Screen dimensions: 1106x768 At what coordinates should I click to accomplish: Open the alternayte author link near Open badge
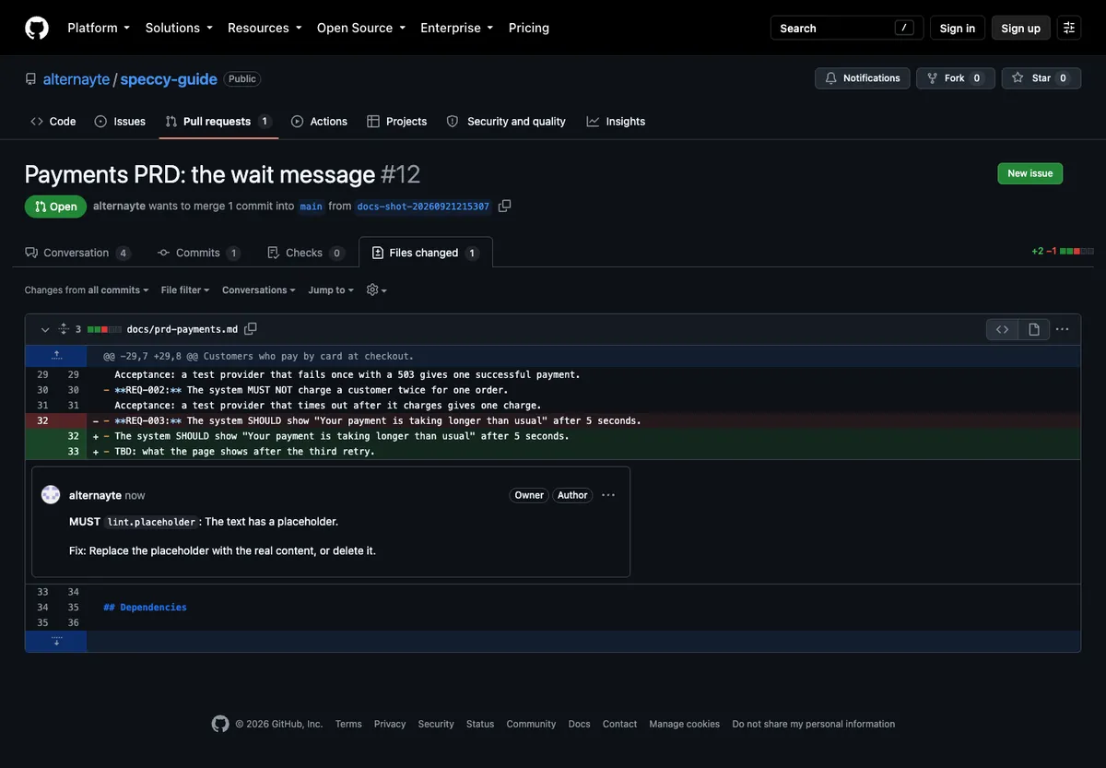[x=119, y=207]
